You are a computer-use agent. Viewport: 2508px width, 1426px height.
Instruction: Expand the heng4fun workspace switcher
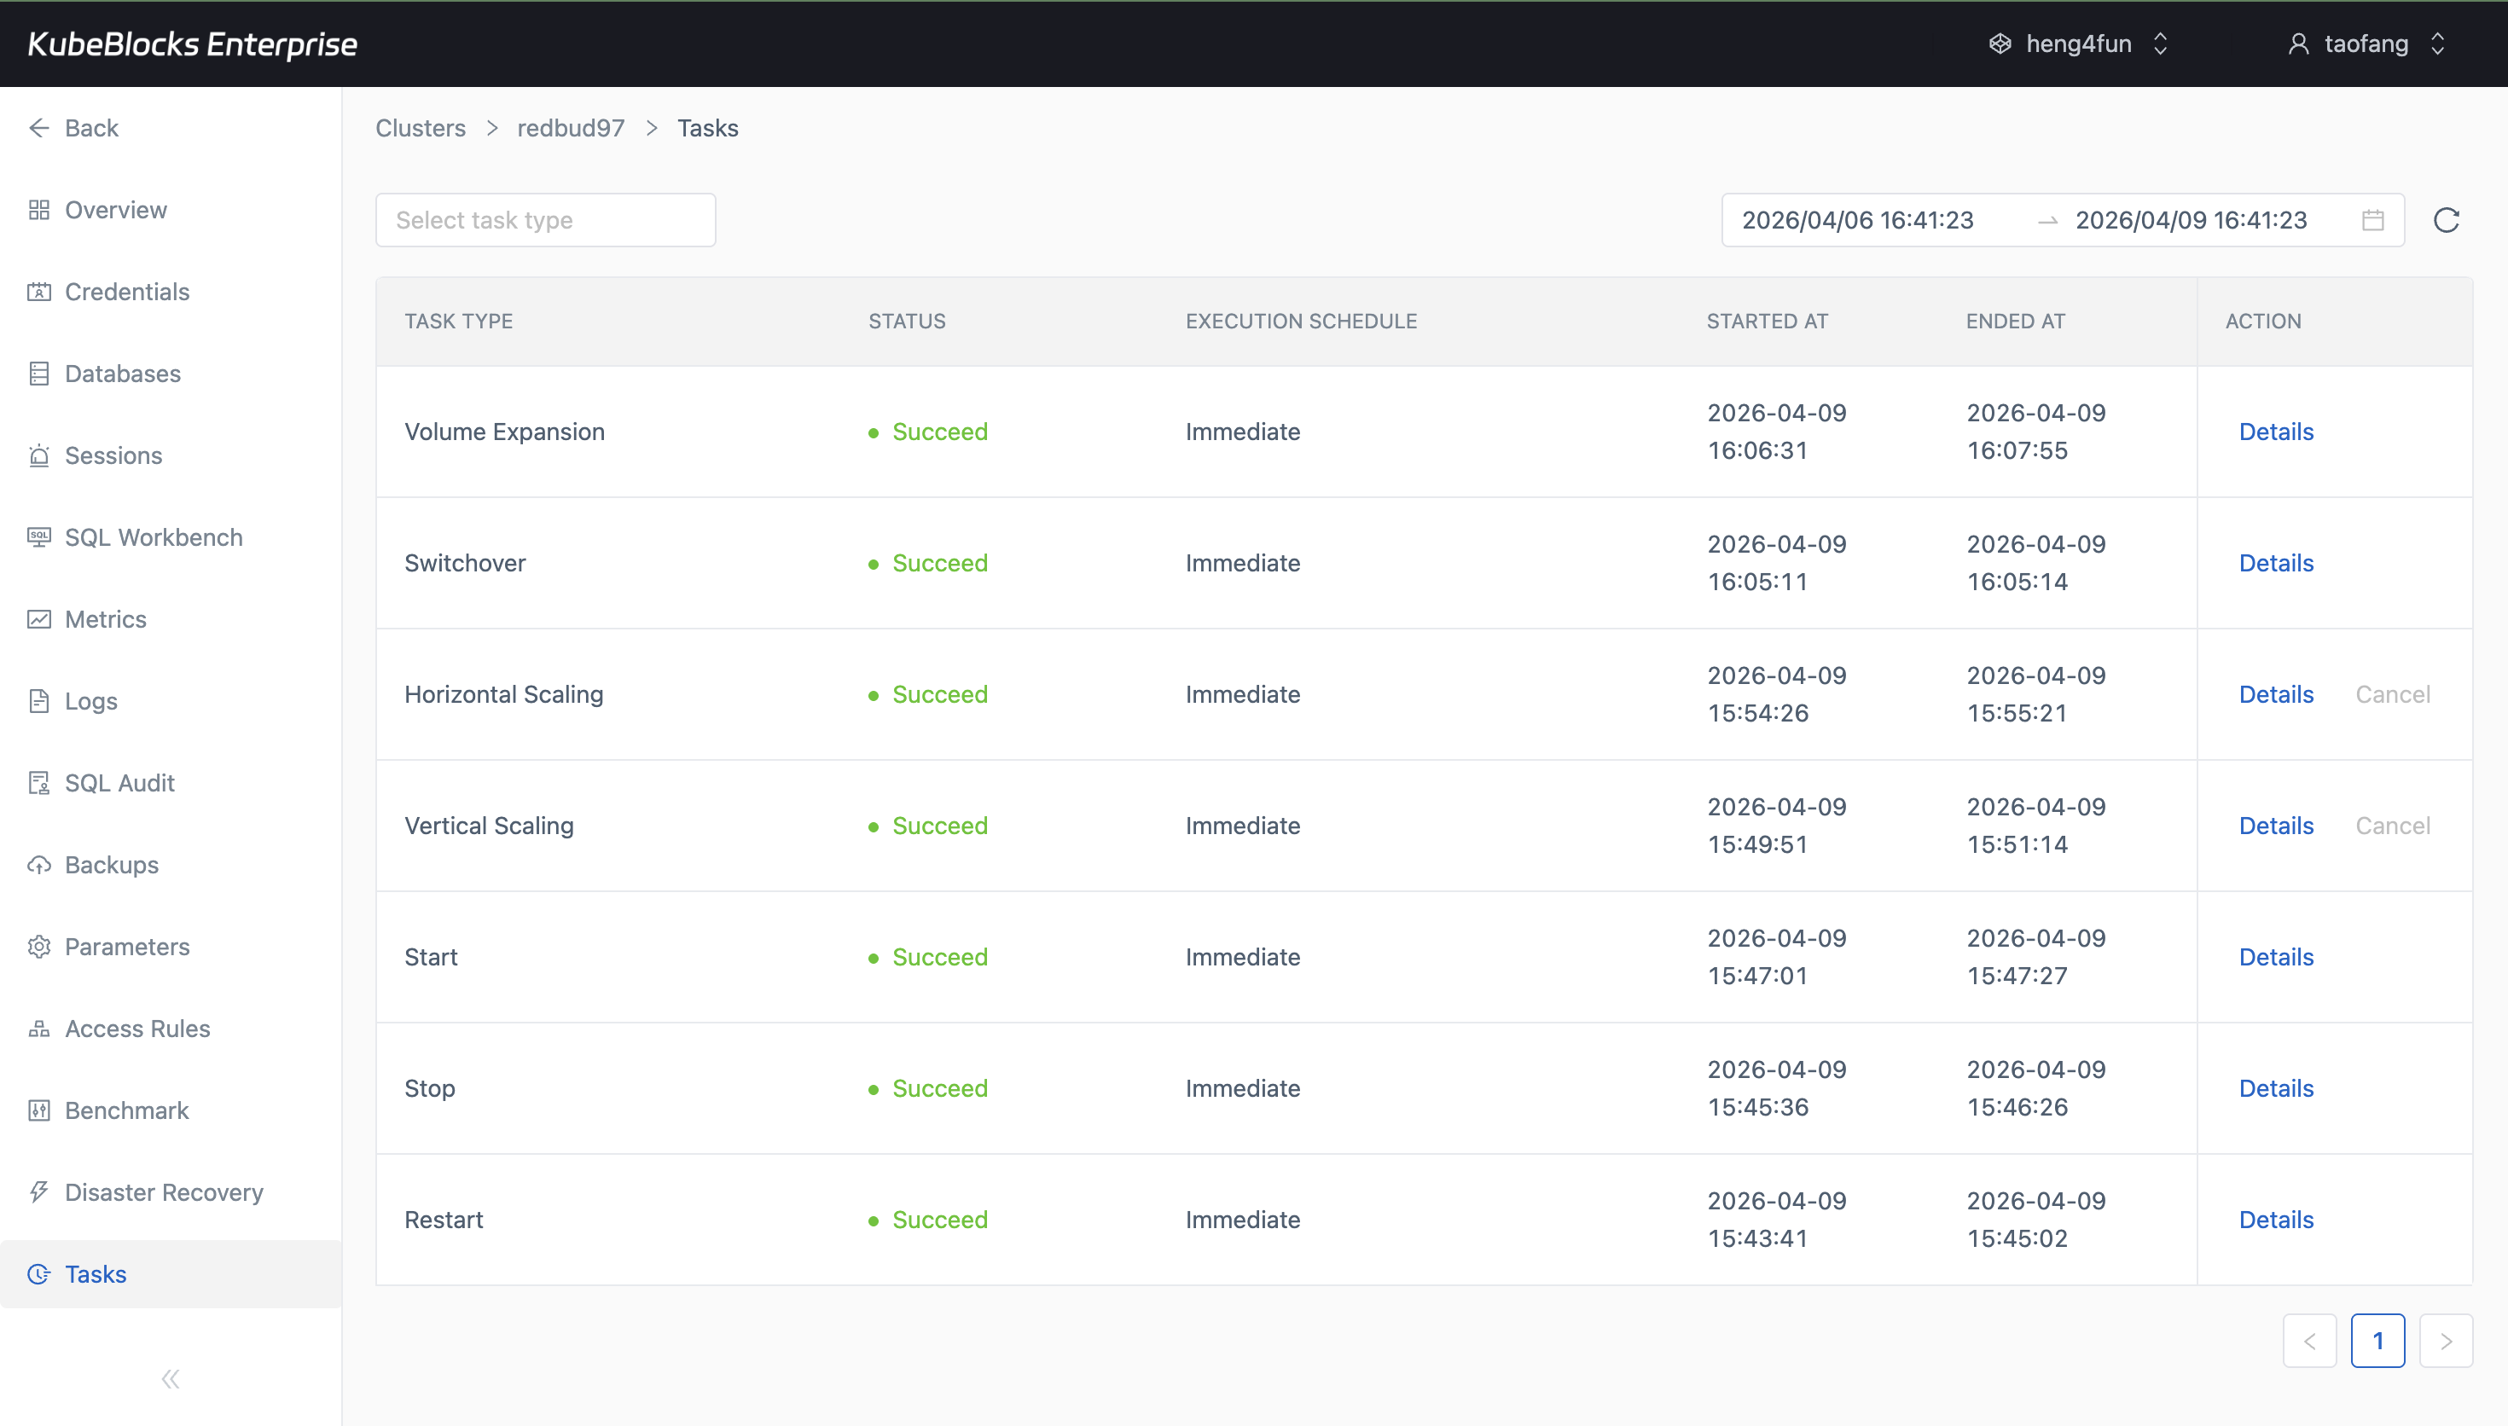tap(2078, 43)
